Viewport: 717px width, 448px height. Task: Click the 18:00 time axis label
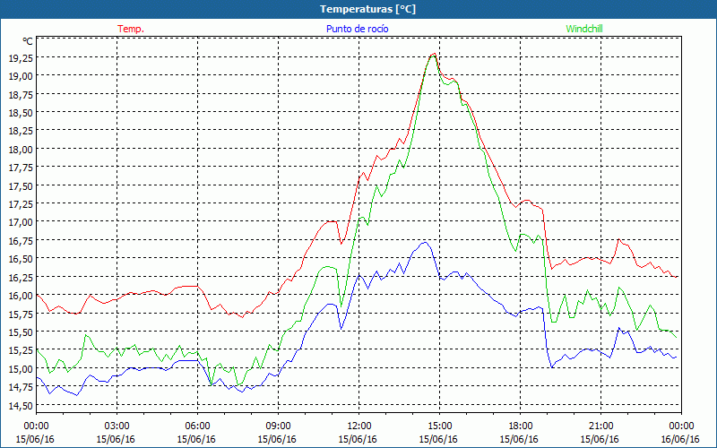click(x=520, y=426)
